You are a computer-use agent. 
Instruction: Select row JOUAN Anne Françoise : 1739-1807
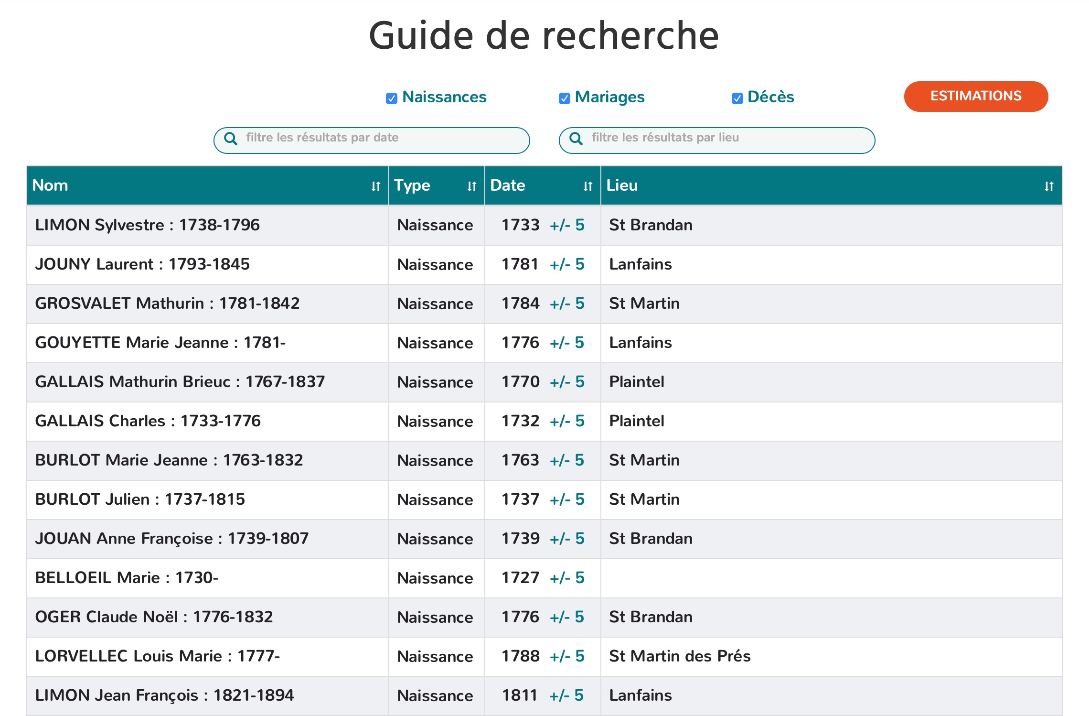[x=544, y=539]
